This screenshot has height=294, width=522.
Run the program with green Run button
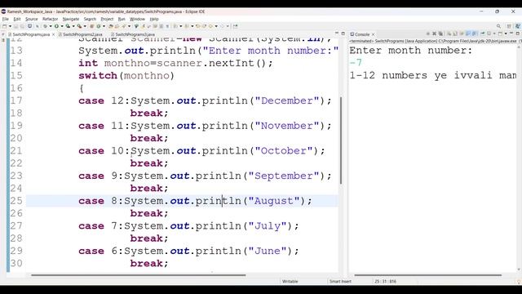click(x=56, y=26)
